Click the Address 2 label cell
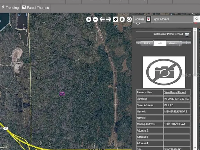 pyautogui.click(x=150, y=130)
